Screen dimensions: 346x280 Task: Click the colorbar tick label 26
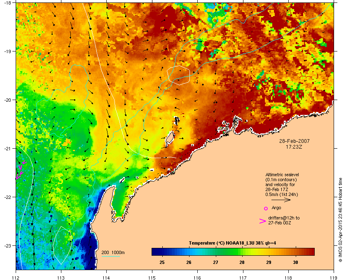[189, 262]
